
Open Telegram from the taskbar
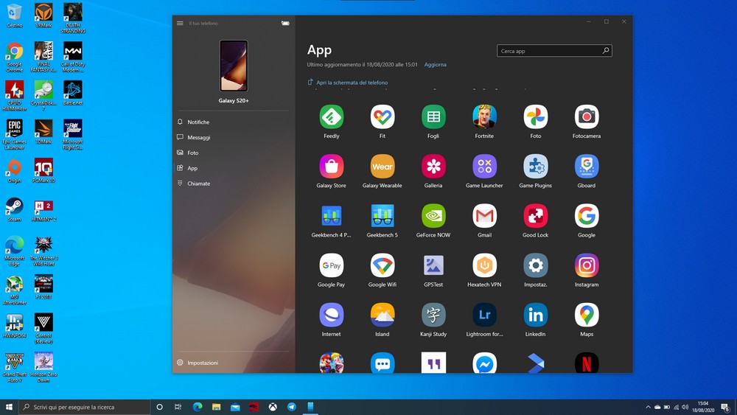pos(291,407)
